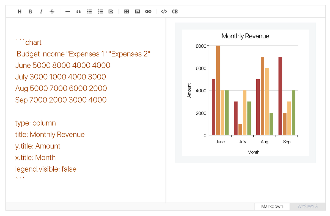Insert a task checklist item

pyautogui.click(x=111, y=12)
